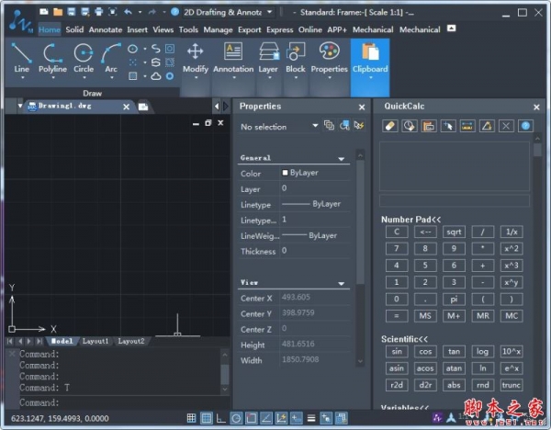Open the Annotate ribbon tab
This screenshot has width=551, height=430.
click(x=105, y=29)
